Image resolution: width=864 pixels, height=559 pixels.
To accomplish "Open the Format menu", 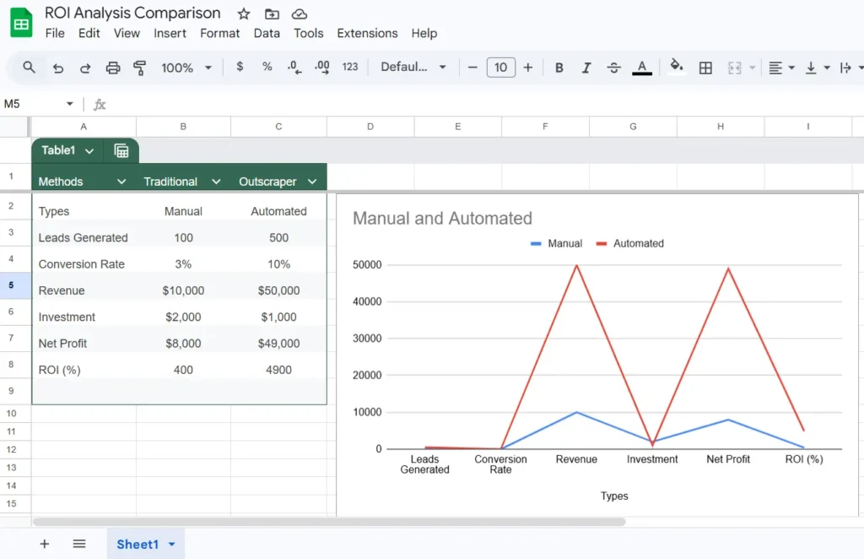I will coord(220,33).
